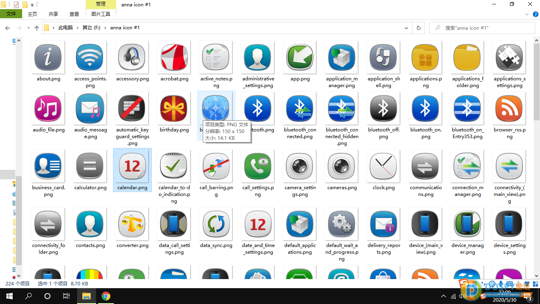Select automatic_keyguard_settings.png thumbnail
Viewport: 540px width, 304px height.
click(132, 108)
